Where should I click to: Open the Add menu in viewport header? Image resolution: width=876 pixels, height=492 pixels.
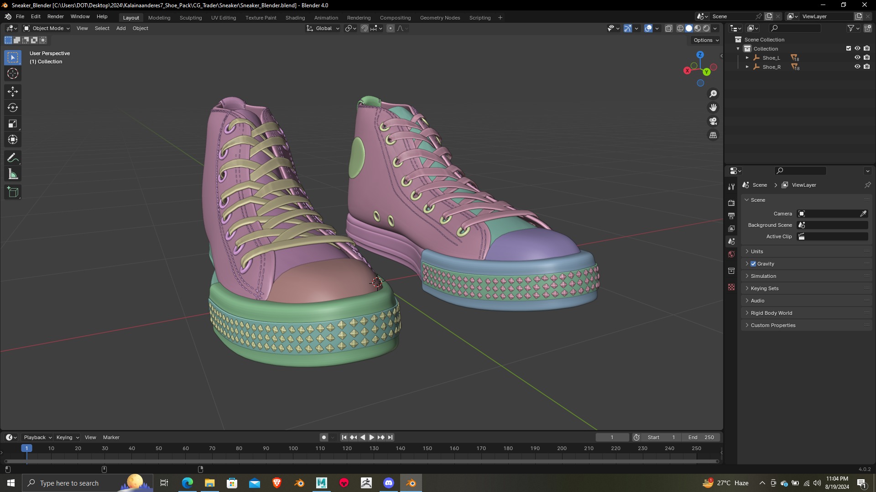121,28
